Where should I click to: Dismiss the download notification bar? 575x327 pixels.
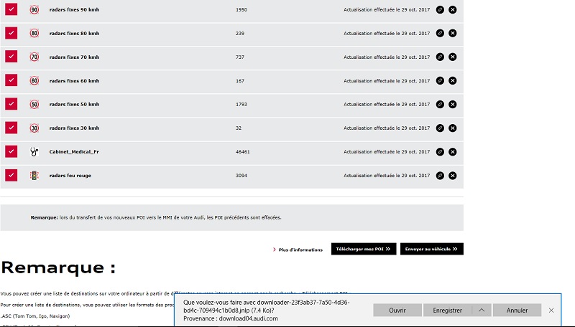[x=551, y=310]
